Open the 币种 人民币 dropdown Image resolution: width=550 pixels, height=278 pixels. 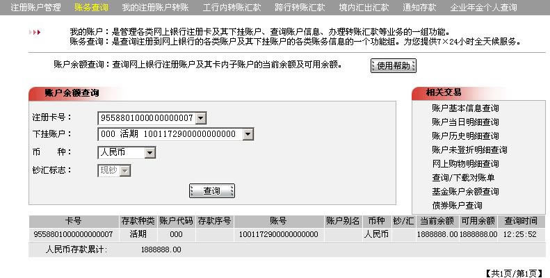[x=150, y=152]
